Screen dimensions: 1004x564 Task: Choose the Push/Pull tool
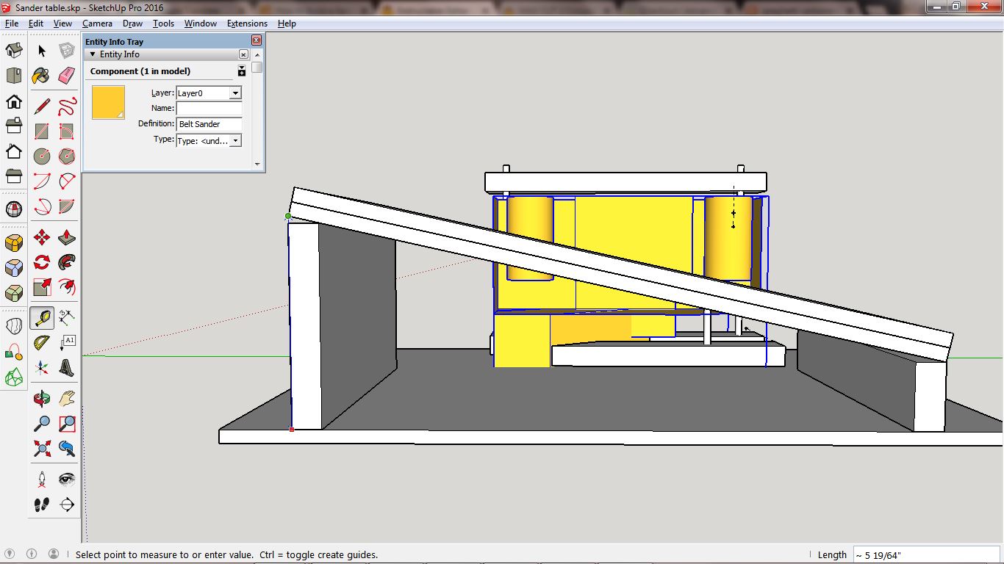pyautogui.click(x=67, y=237)
